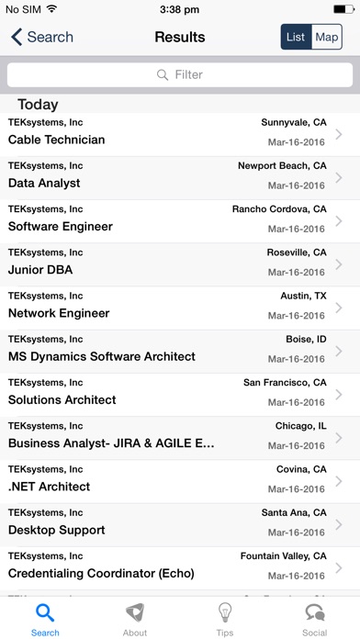Expand Desktop Support row chevron

[x=339, y=525]
